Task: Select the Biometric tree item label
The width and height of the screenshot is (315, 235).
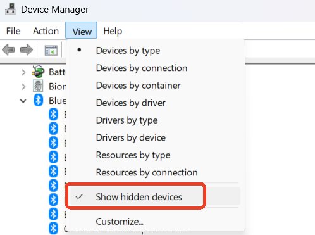Action: [x=57, y=86]
